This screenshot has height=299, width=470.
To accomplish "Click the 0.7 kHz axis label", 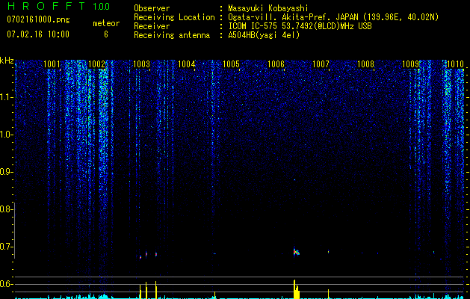I will click(x=6, y=247).
